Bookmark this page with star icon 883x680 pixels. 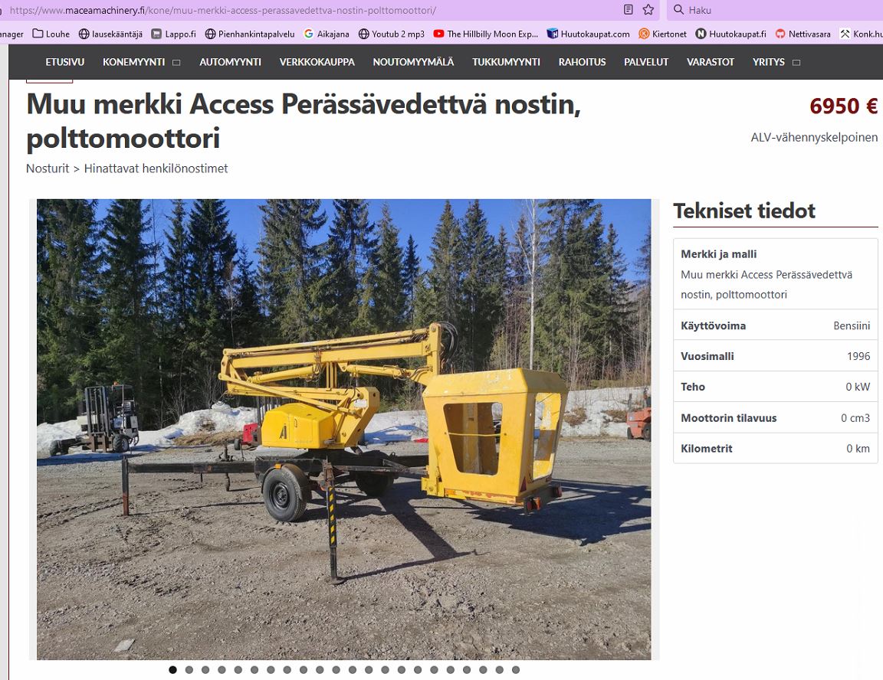[x=648, y=9]
